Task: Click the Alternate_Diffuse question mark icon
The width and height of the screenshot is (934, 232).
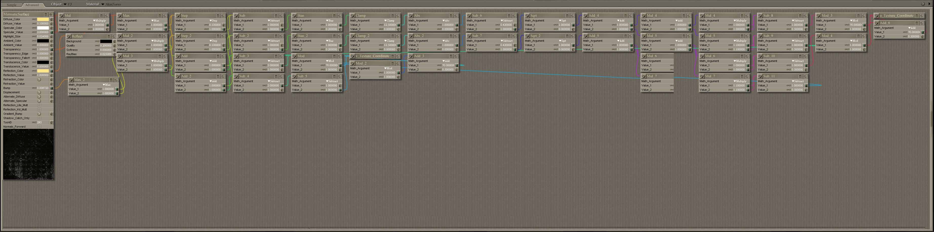Action: (39, 97)
